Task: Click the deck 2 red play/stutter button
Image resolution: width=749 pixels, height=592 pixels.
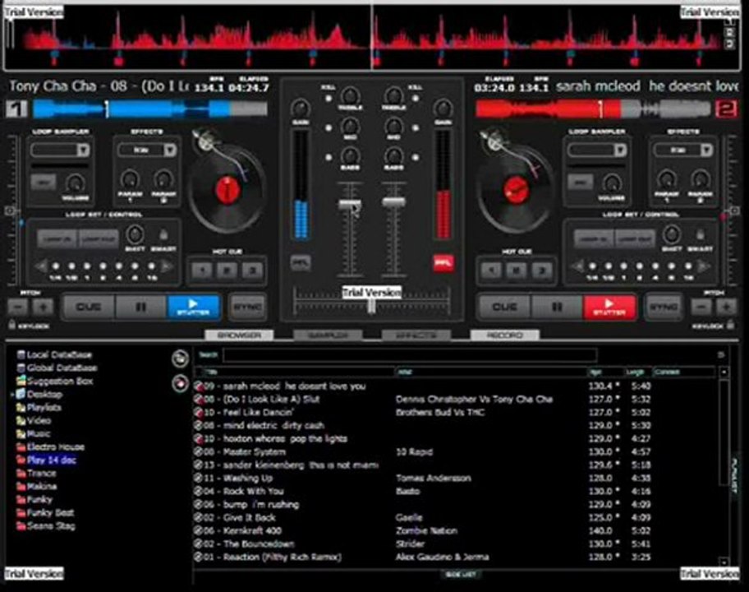Action: click(609, 307)
